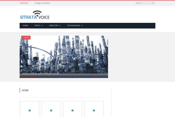Expand the Directory dropdown chevron
The image size is (175, 117).
60,25
